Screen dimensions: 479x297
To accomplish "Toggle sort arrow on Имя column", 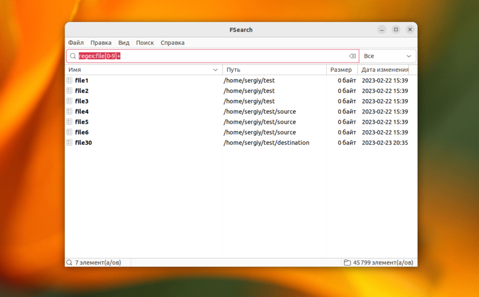I will click(x=215, y=70).
